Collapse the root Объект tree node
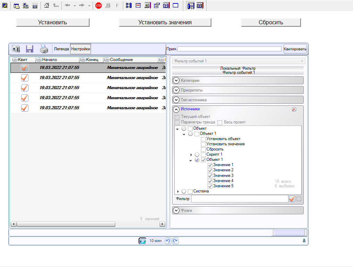 click(177, 129)
